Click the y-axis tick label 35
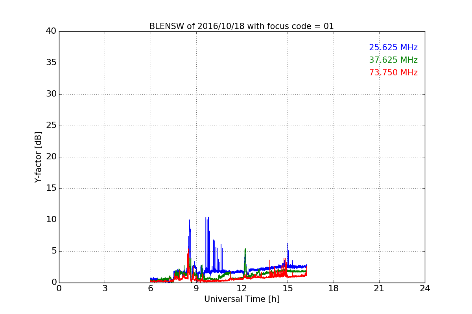The height and width of the screenshot is (314, 472). 51,63
